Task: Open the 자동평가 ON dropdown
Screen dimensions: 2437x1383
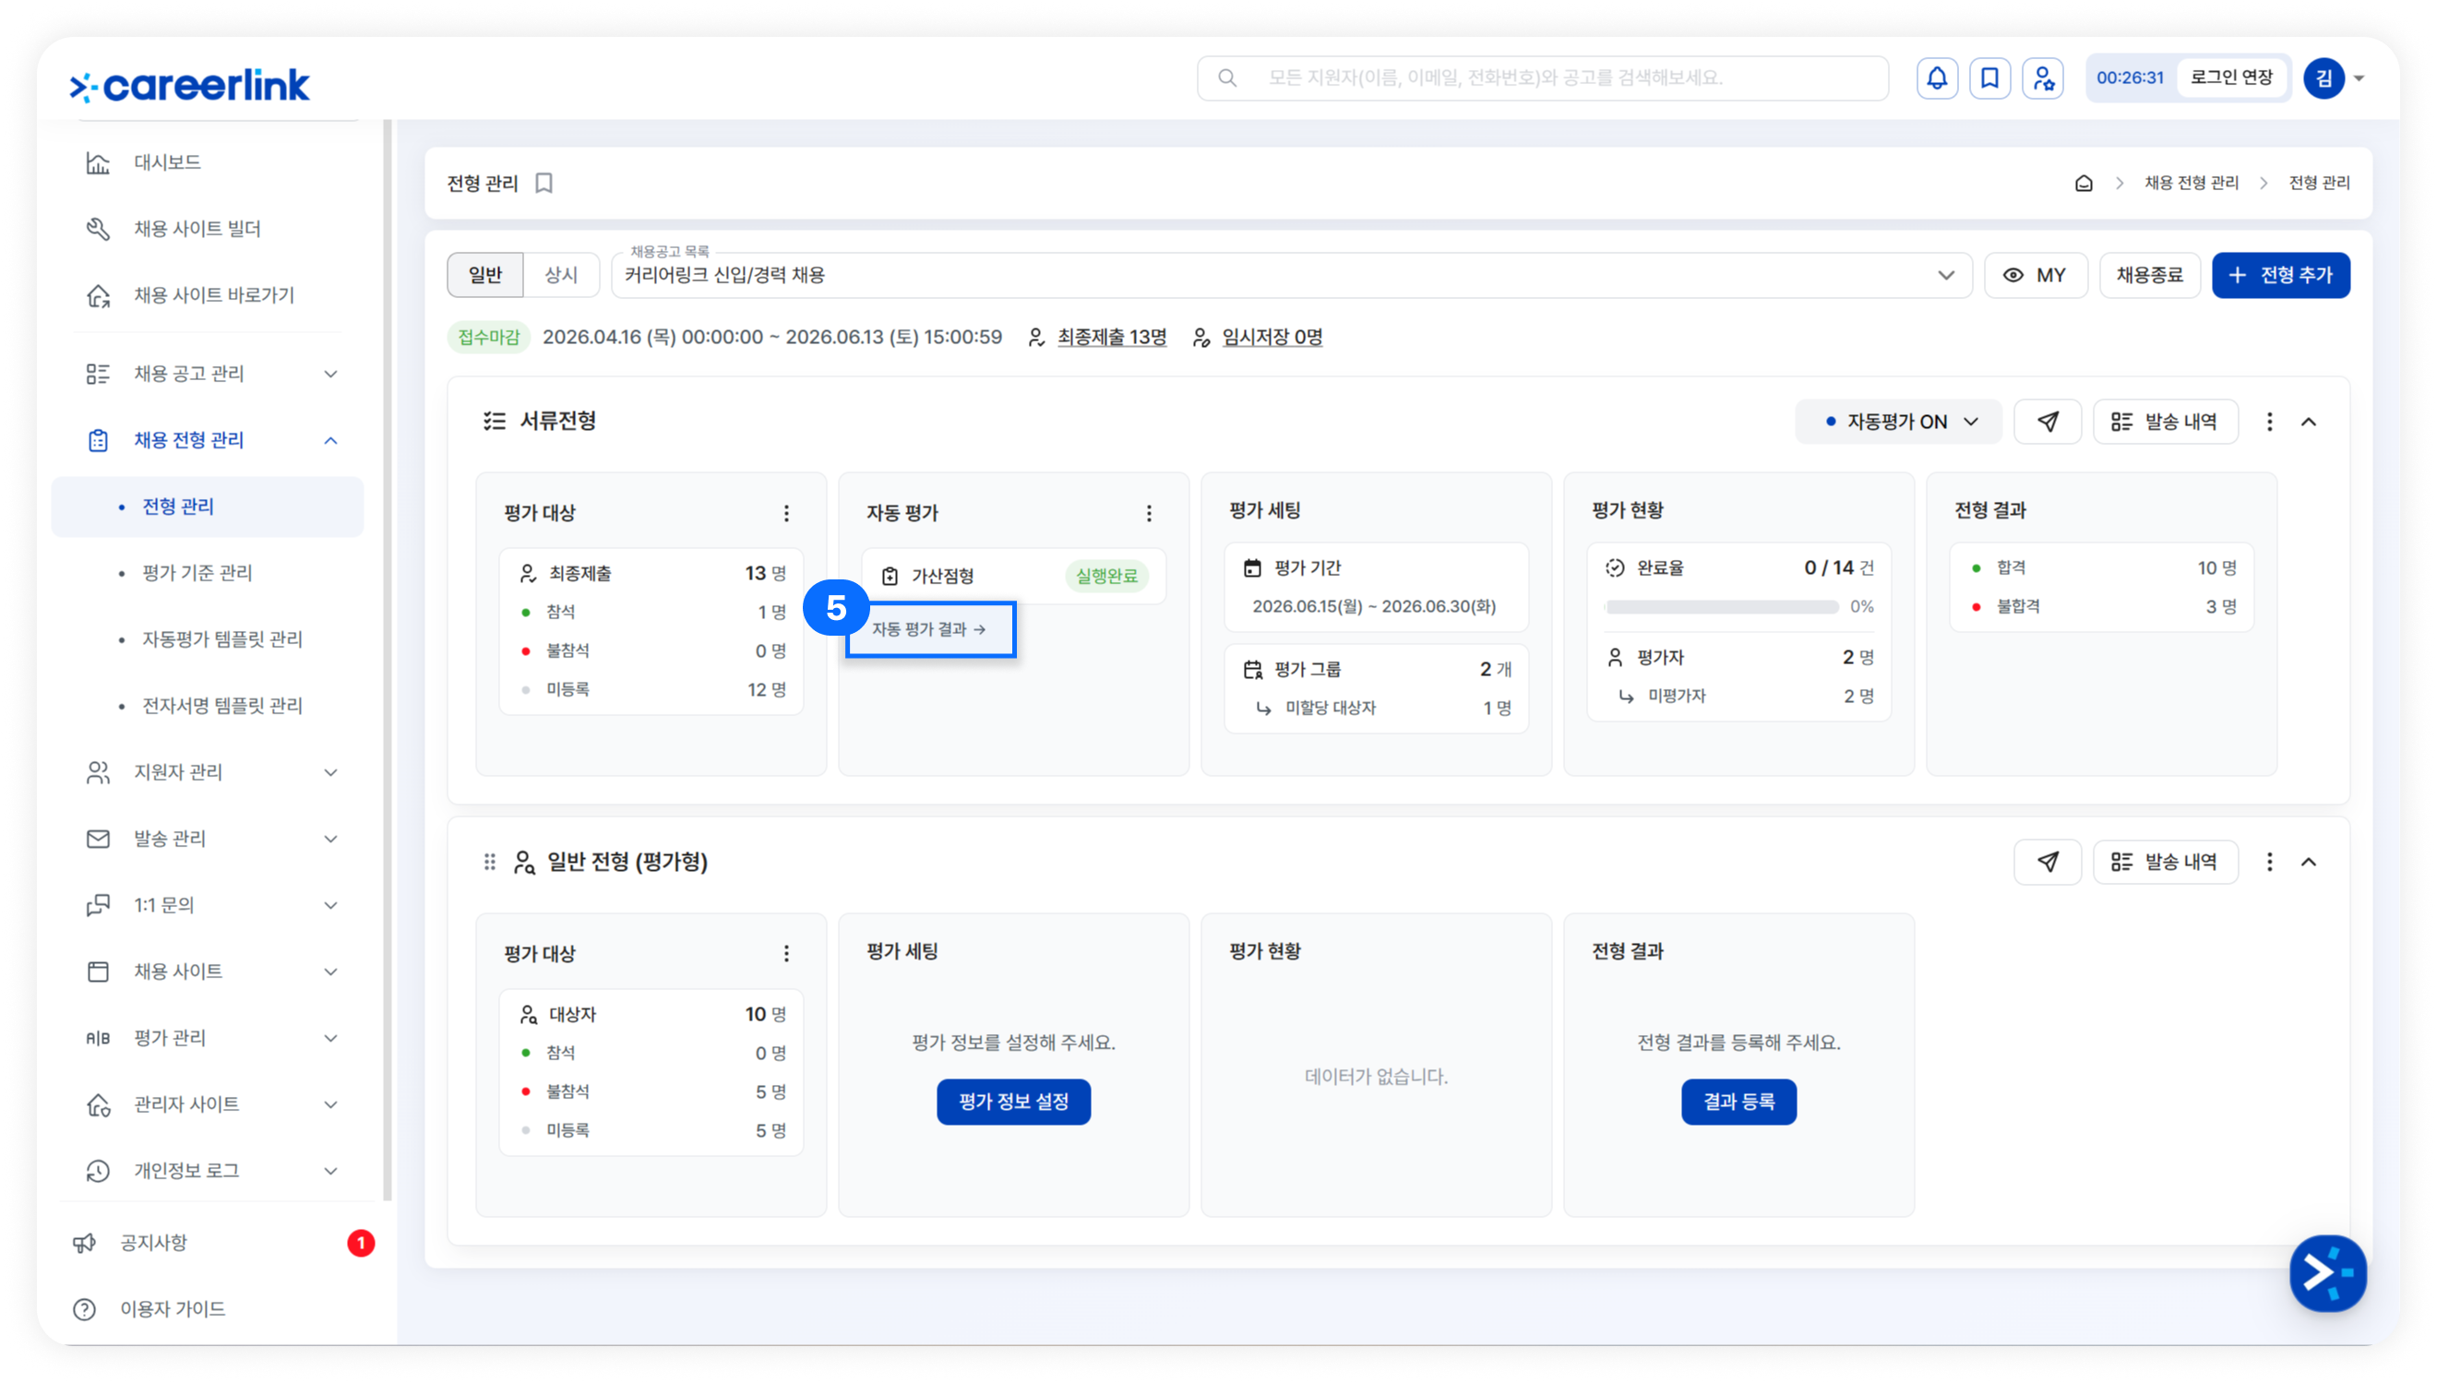Action: pos(1898,422)
